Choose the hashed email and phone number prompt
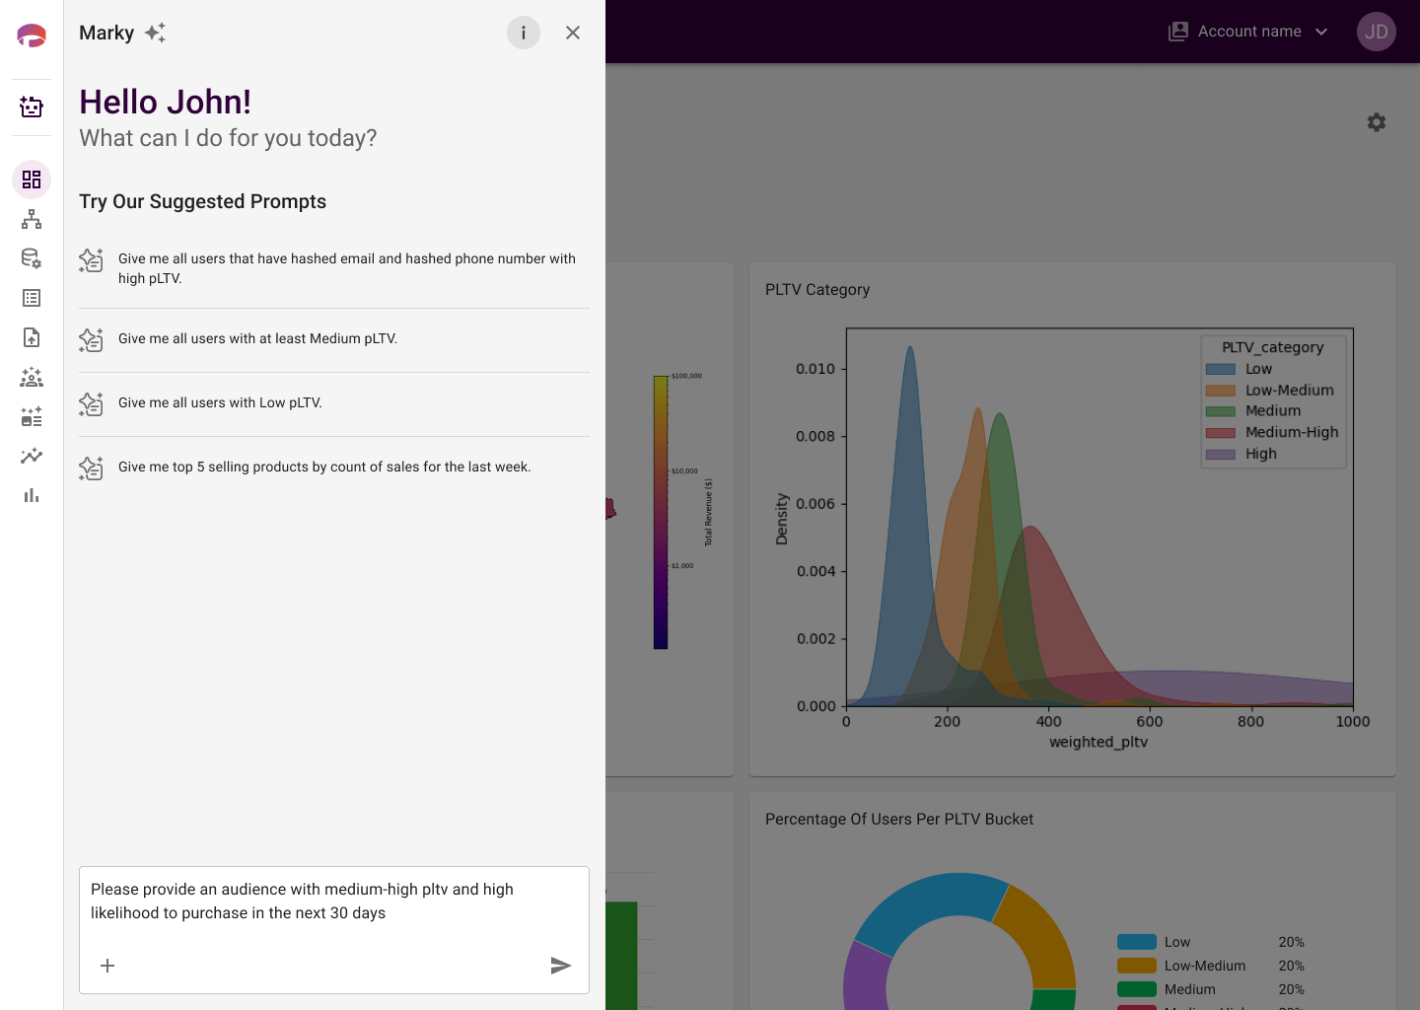Screen dimensions: 1420x1010 pos(334,268)
